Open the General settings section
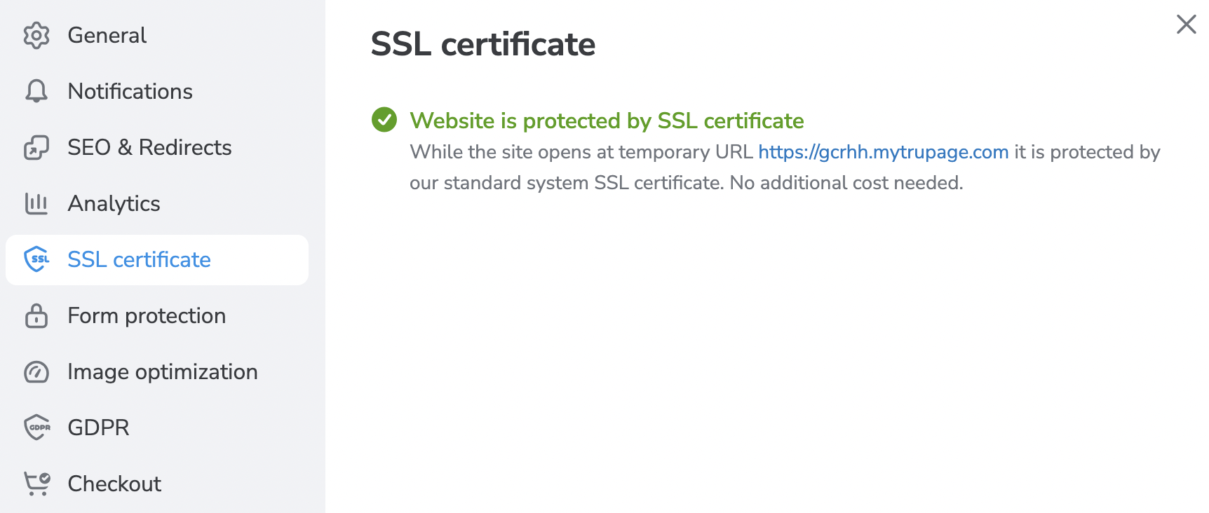Viewport: 1209px width, 513px height. pyautogui.click(x=107, y=35)
